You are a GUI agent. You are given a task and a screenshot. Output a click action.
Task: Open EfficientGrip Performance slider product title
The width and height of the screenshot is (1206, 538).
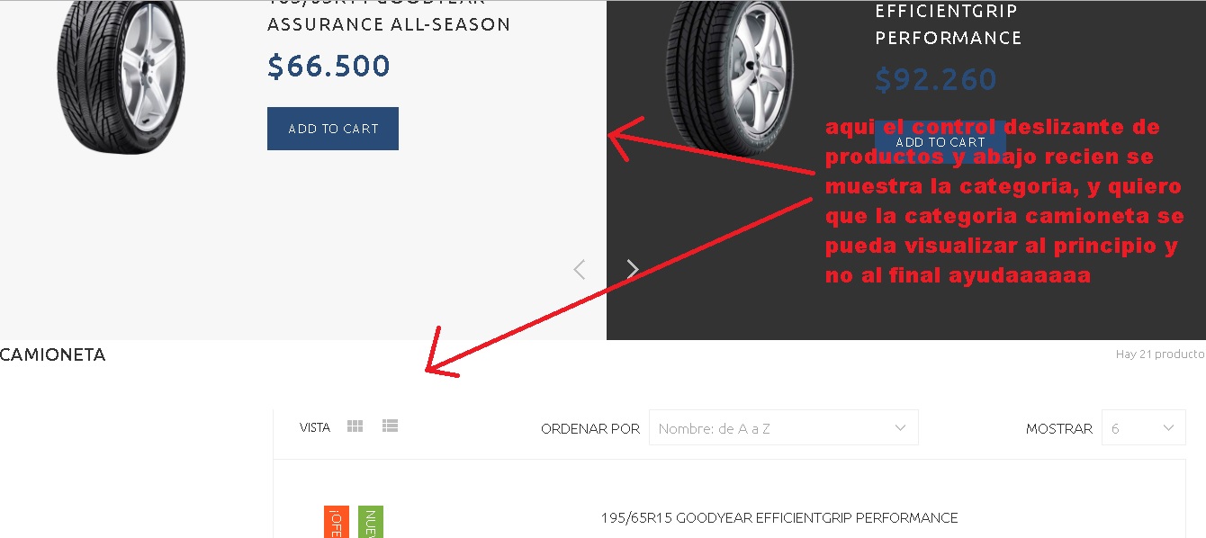pos(949,24)
